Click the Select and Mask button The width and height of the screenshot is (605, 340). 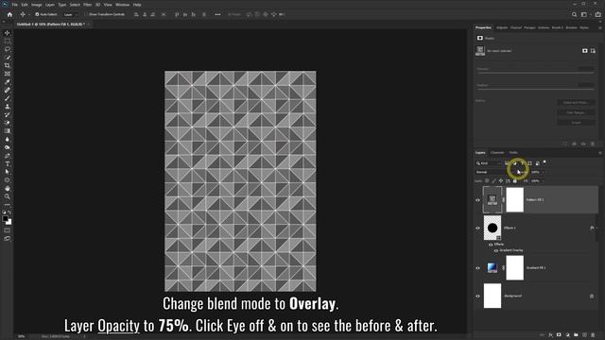pyautogui.click(x=576, y=103)
